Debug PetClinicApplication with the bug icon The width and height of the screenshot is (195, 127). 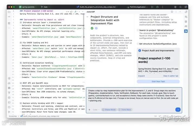pos(157,7)
